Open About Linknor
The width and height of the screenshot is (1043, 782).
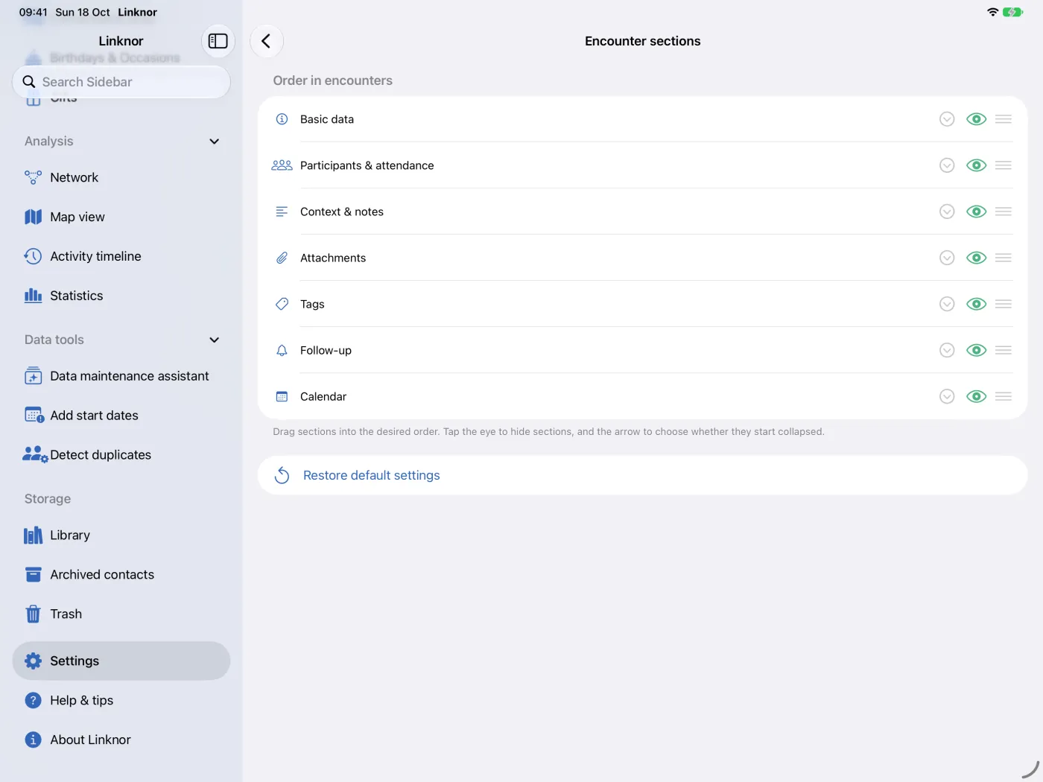click(121, 740)
